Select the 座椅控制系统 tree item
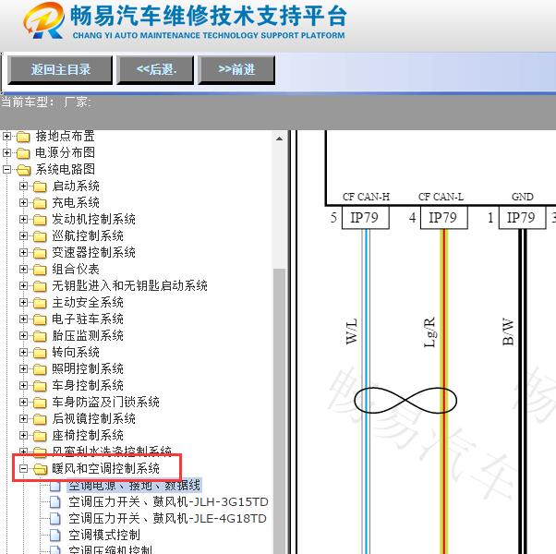 tap(88, 435)
